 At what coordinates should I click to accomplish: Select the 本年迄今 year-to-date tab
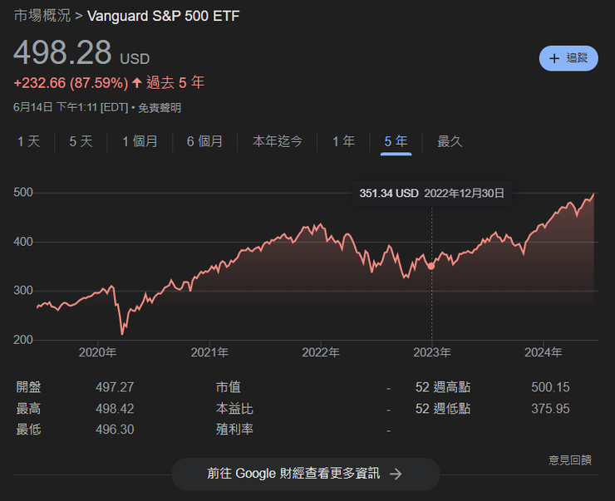coord(278,141)
